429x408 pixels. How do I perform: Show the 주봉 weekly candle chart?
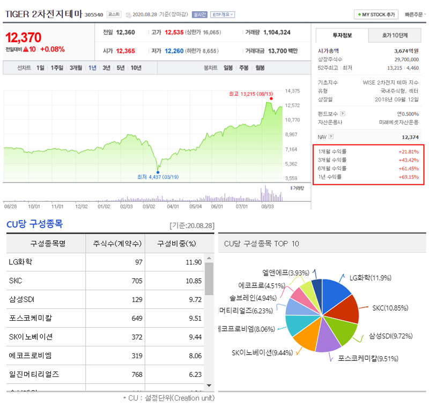point(244,67)
